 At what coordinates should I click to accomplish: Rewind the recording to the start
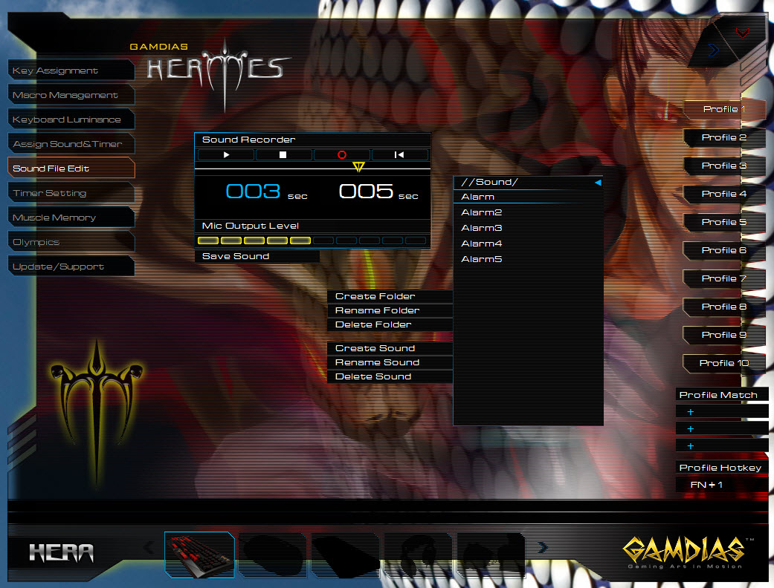pos(399,154)
